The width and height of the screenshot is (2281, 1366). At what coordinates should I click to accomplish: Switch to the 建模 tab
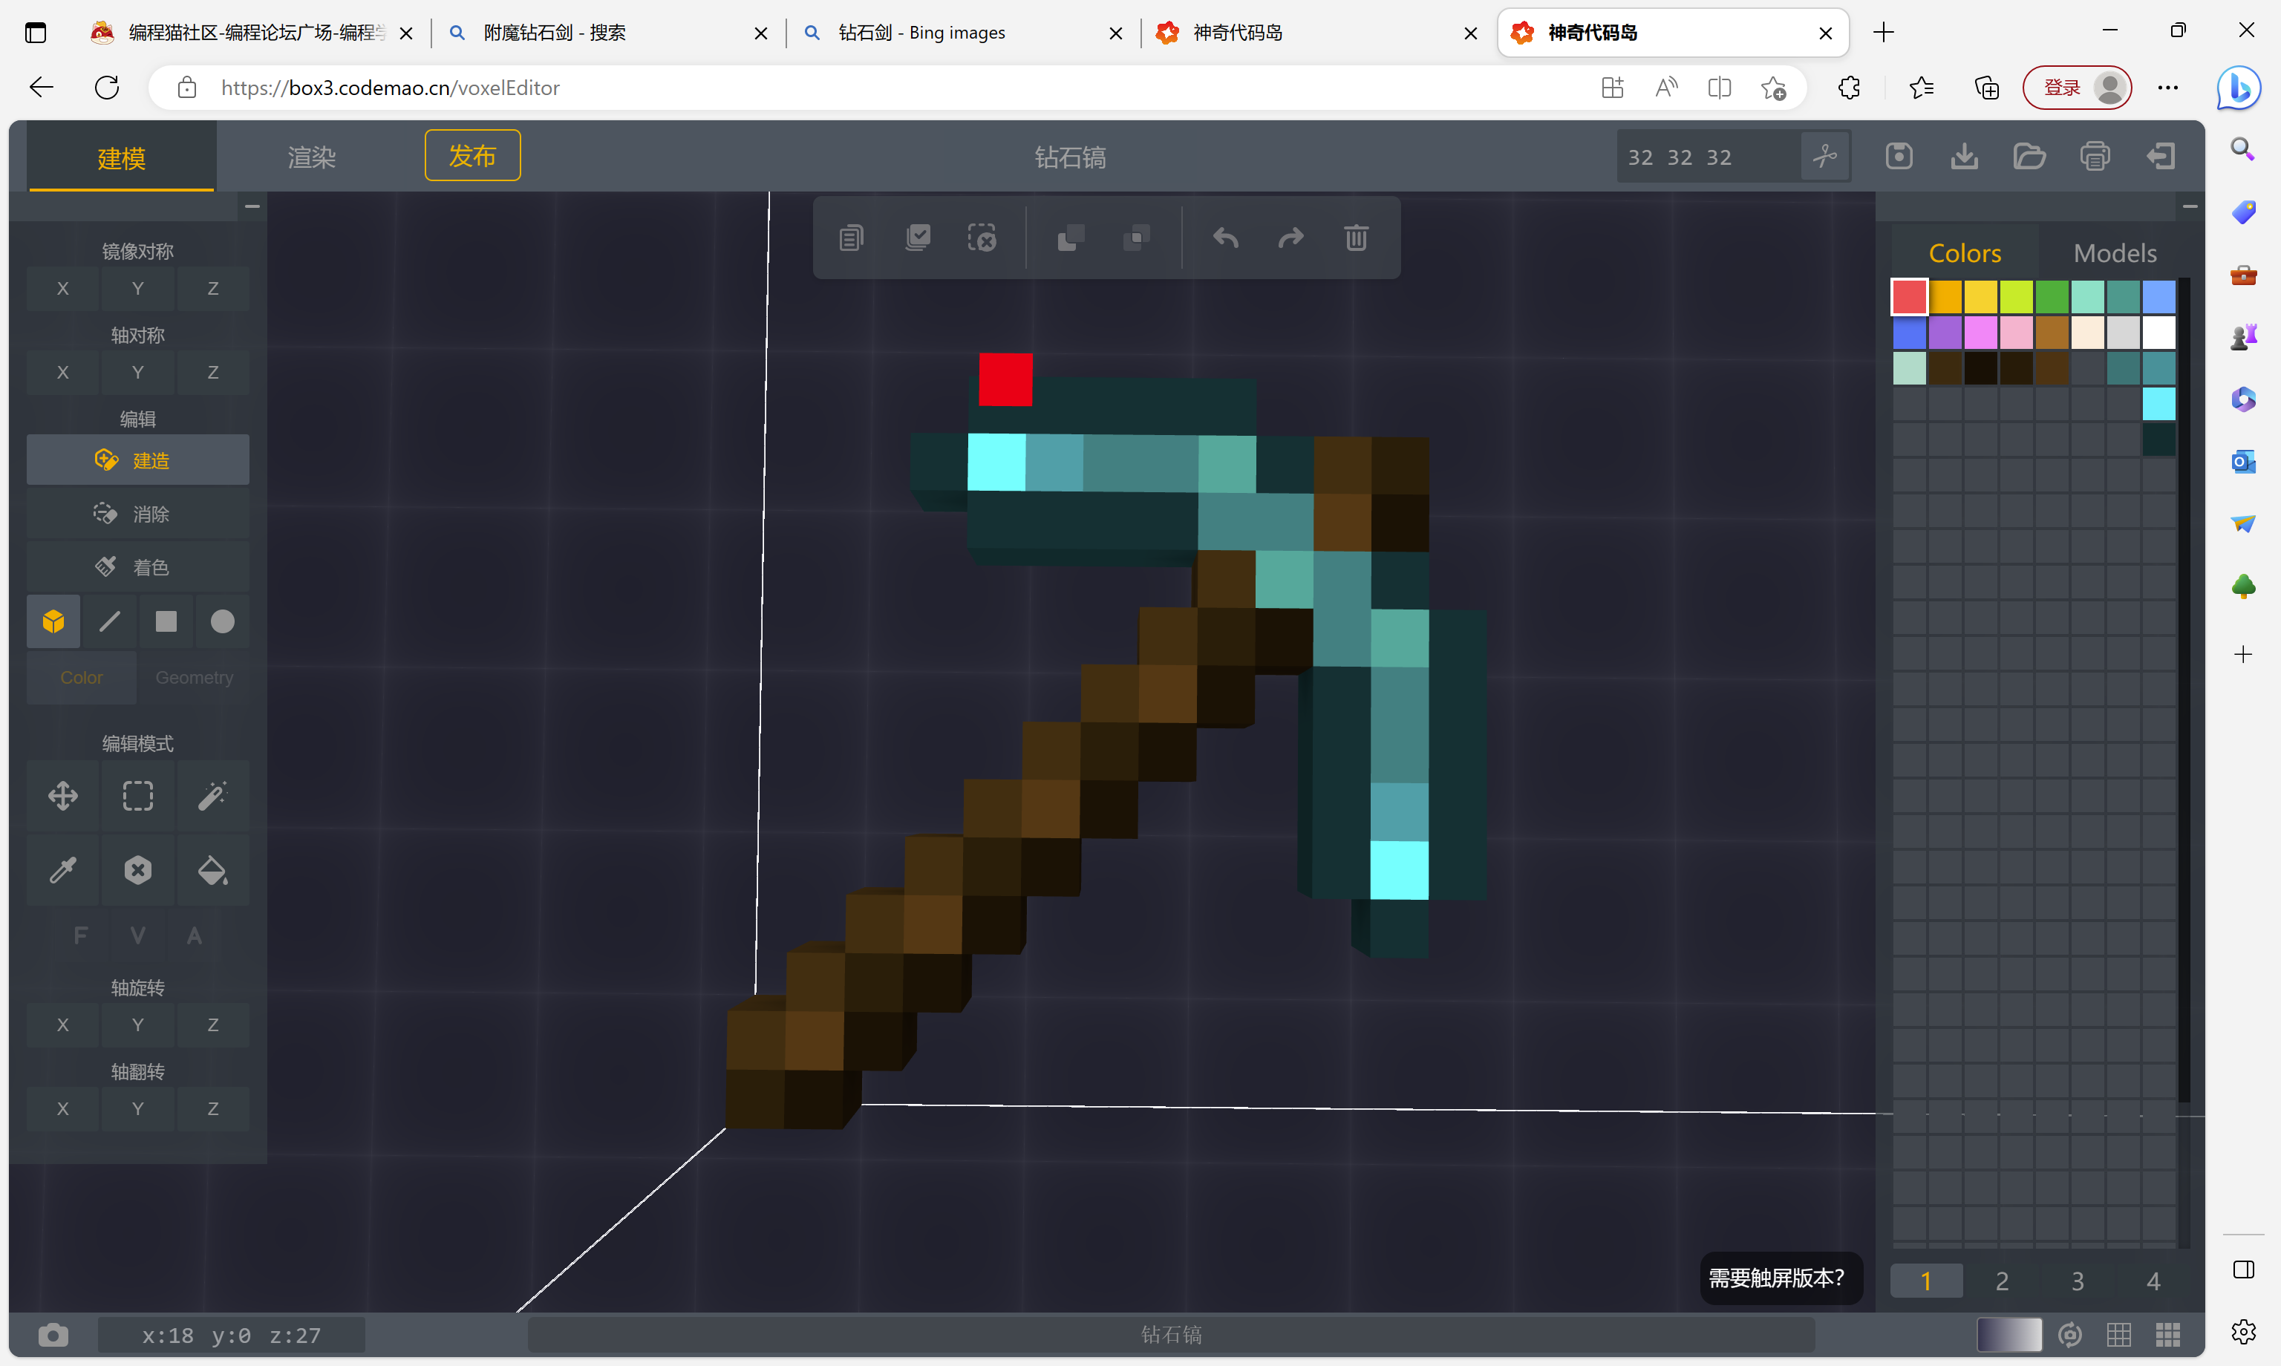point(122,158)
